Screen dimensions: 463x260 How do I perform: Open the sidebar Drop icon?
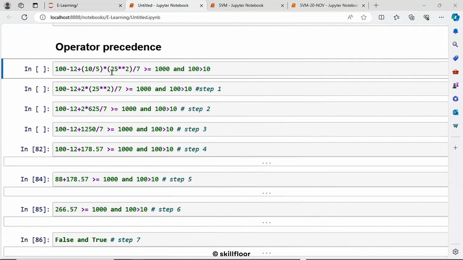tap(455, 126)
